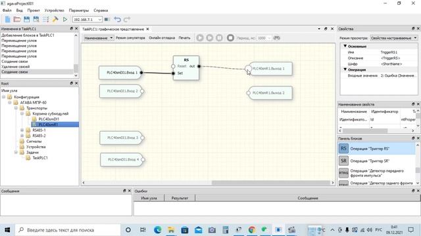This screenshot has width=421, height=236.
Task: Select the Триггер RS block in block panel
Action: (376, 149)
